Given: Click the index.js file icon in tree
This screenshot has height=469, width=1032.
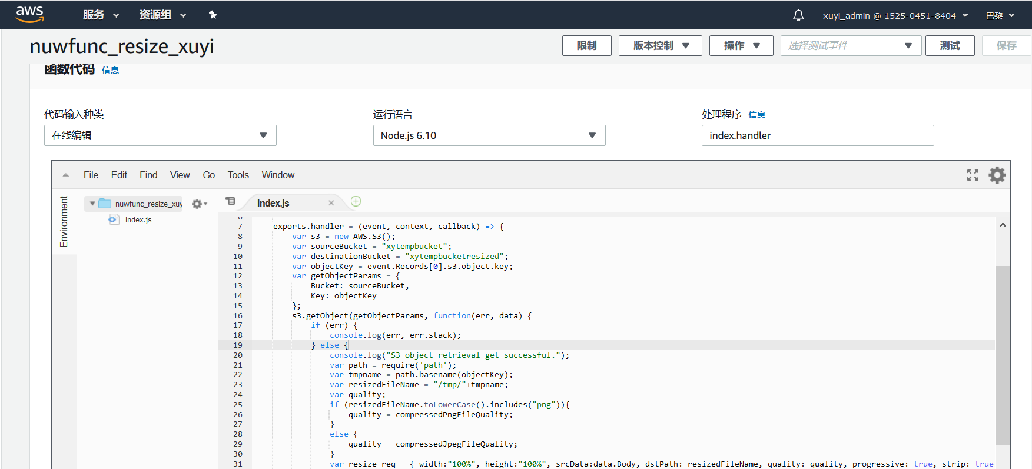Looking at the screenshot, I should [114, 219].
